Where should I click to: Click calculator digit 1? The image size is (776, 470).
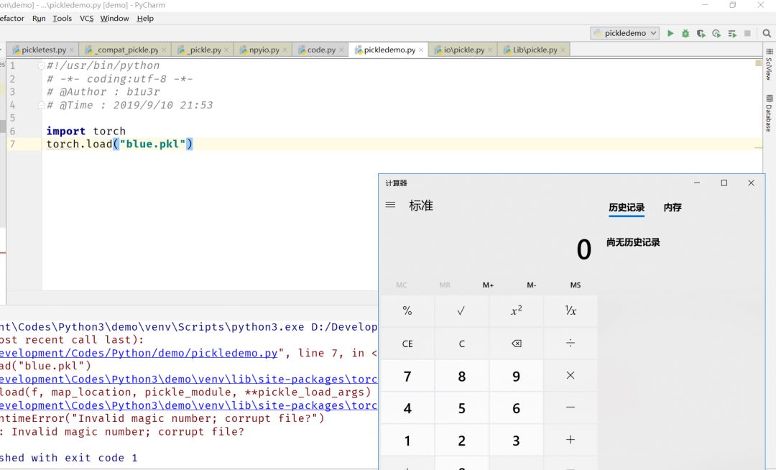point(407,441)
